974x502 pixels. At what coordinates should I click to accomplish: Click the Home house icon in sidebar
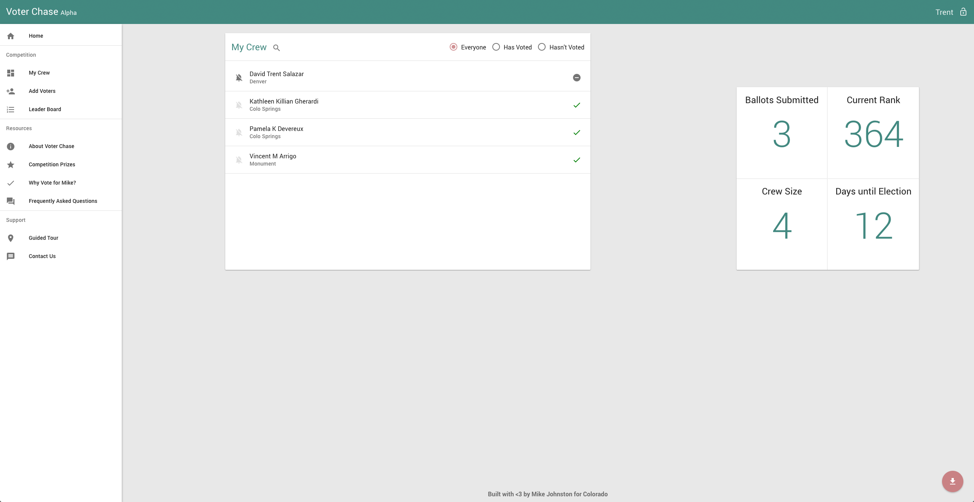tap(11, 36)
